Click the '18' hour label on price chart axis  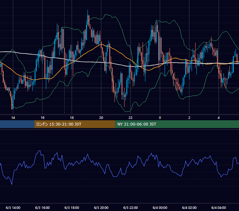pos(72,118)
